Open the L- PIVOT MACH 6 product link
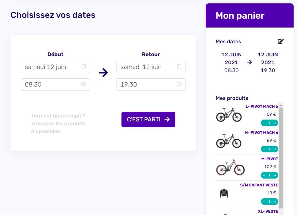The image size is (297, 215). [x=262, y=106]
